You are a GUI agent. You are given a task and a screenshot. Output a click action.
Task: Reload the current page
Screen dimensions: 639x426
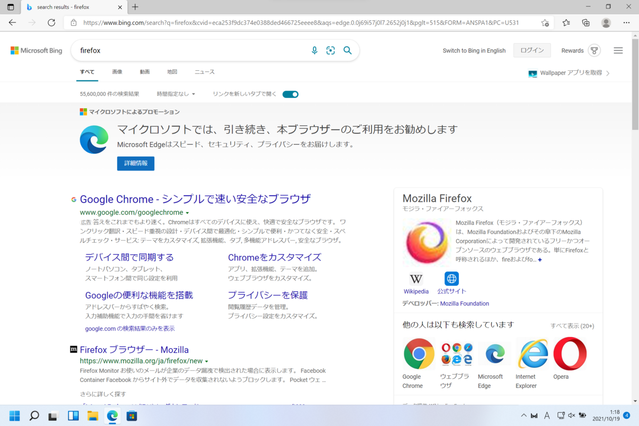point(52,22)
